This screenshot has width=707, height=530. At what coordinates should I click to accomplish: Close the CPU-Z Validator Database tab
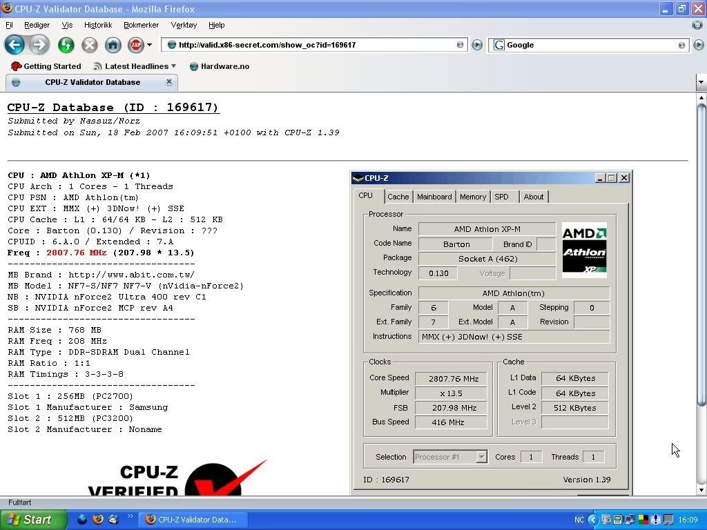pyautogui.click(x=169, y=81)
